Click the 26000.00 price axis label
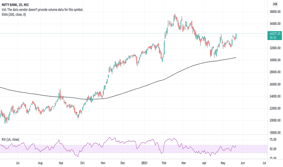Screen dimensions: 283x167 click(275, 84)
